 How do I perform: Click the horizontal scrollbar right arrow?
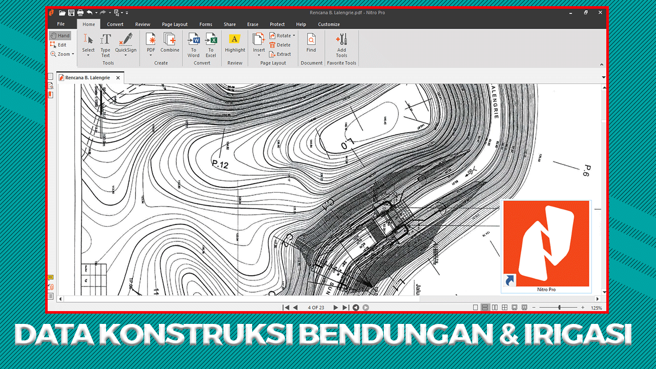point(598,299)
